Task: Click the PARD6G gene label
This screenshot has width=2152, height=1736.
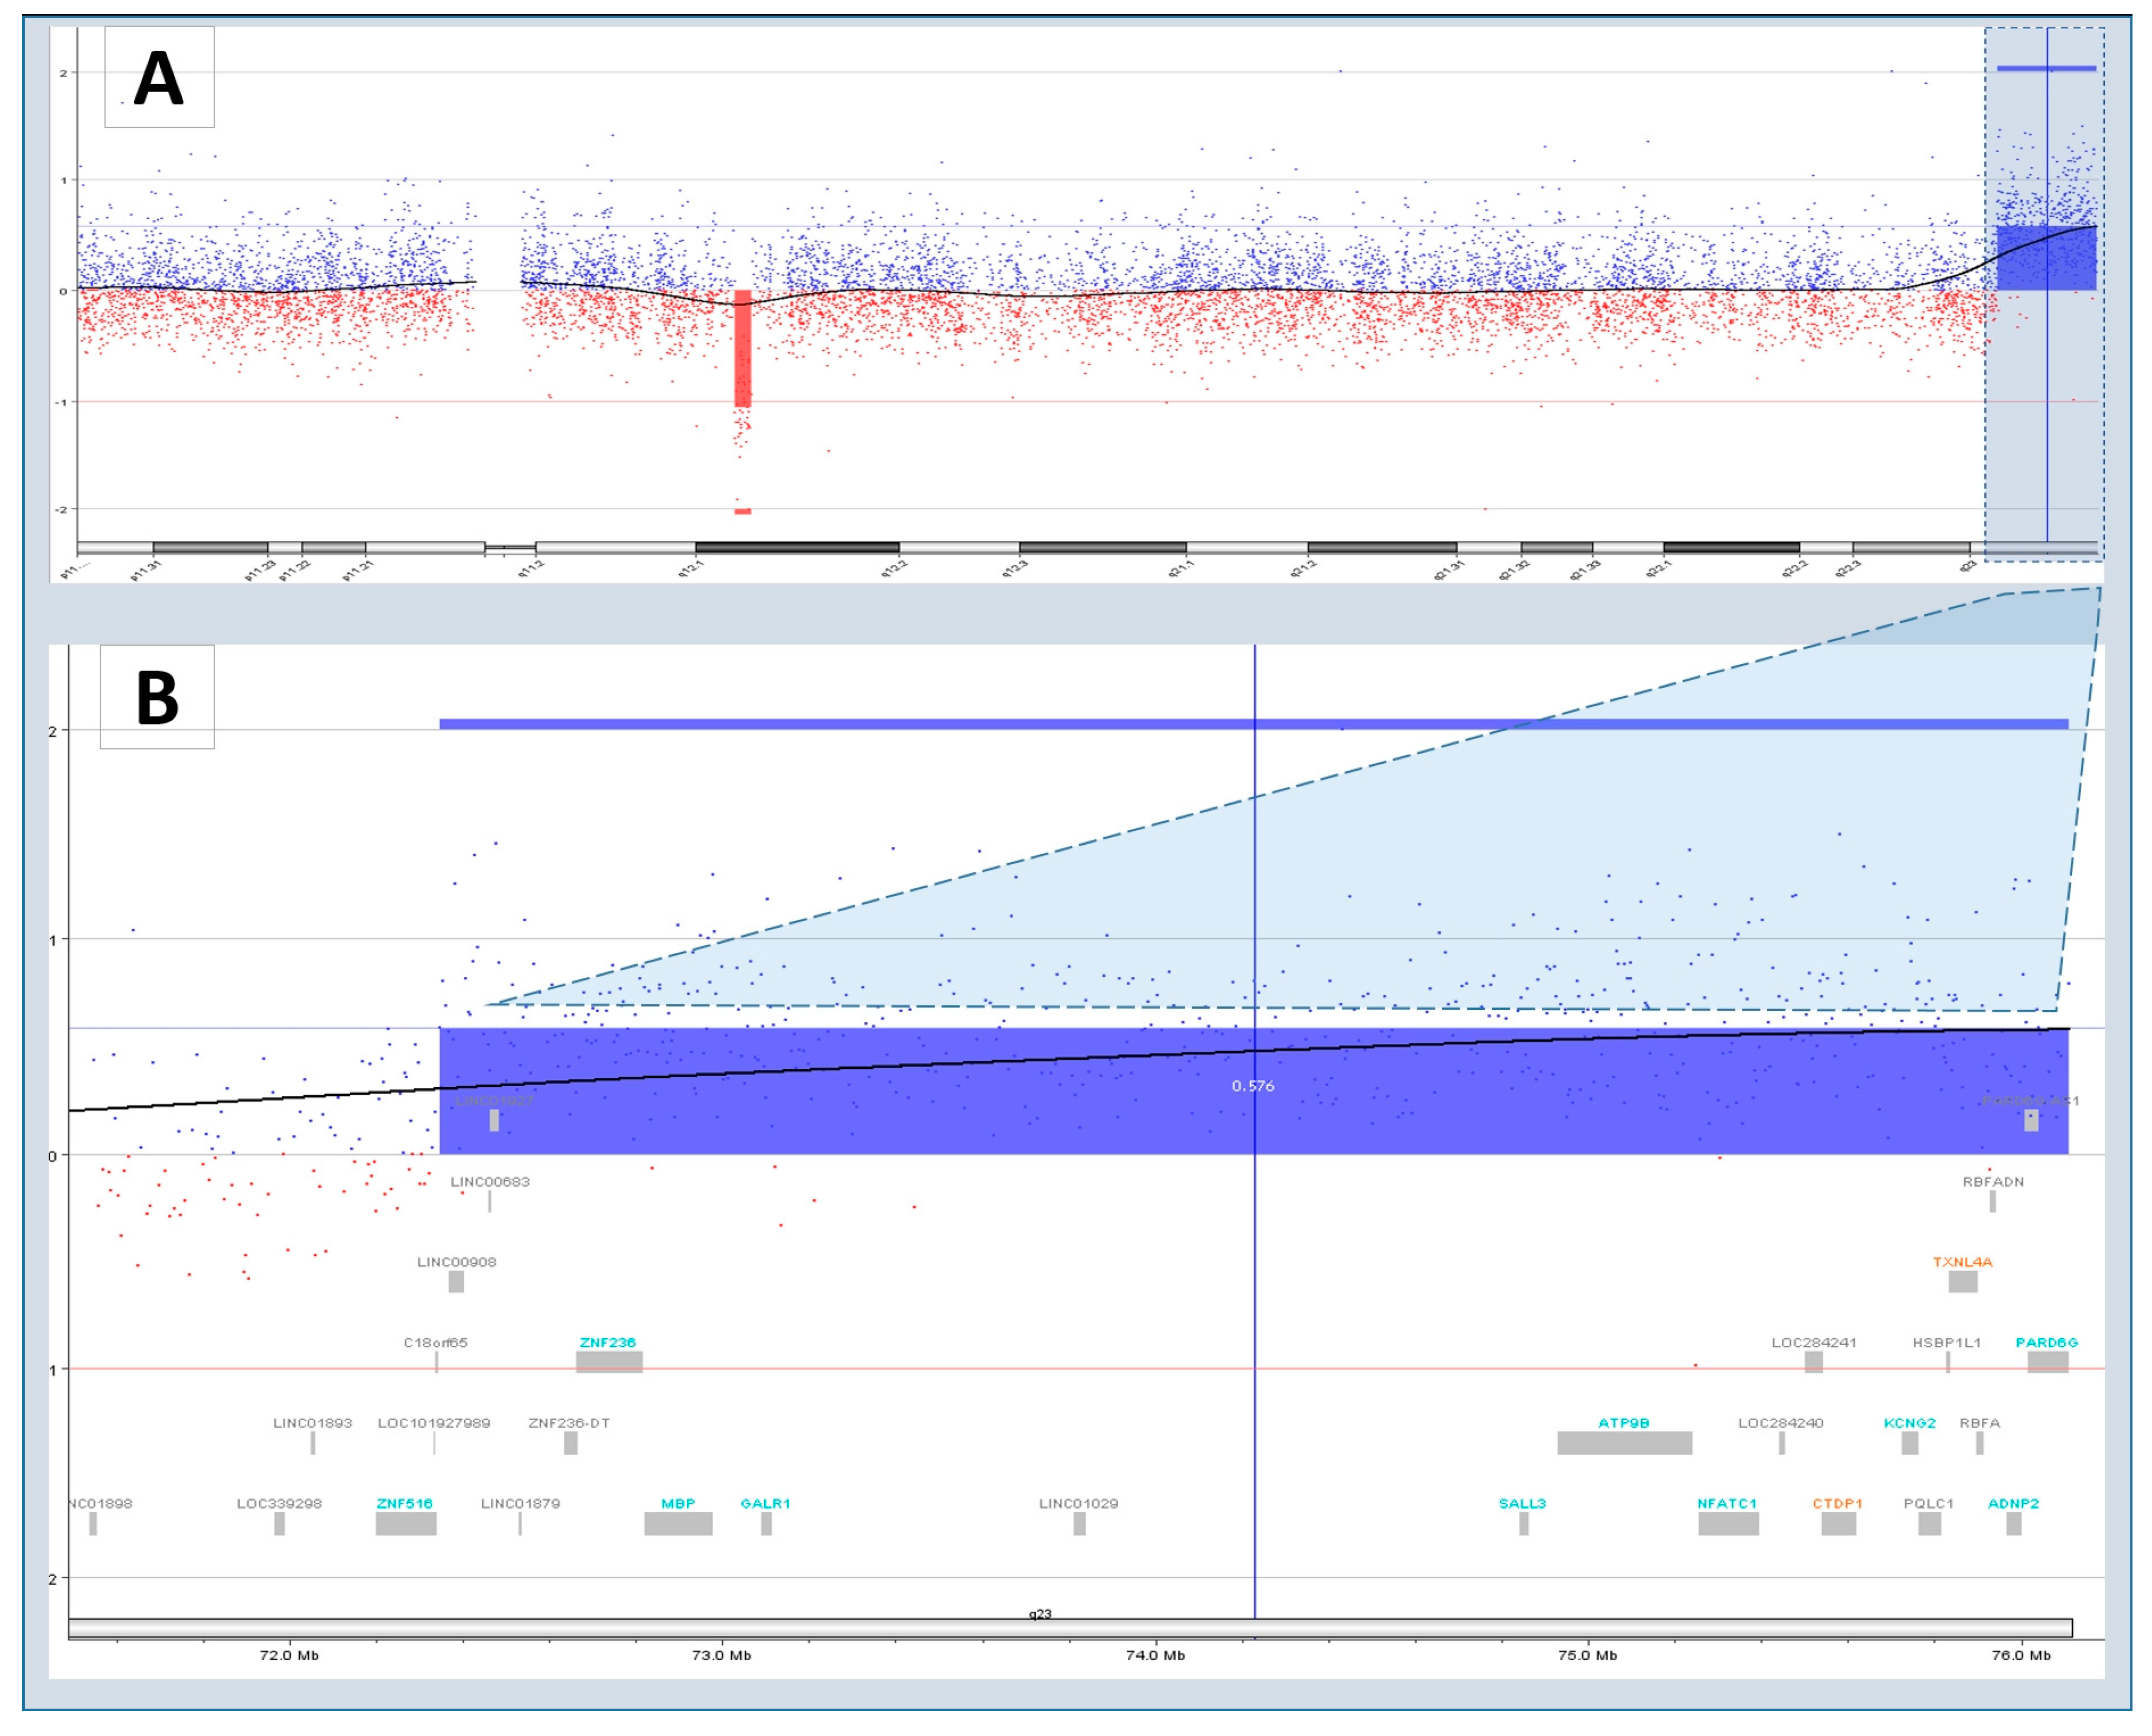Action: (x=2046, y=1342)
